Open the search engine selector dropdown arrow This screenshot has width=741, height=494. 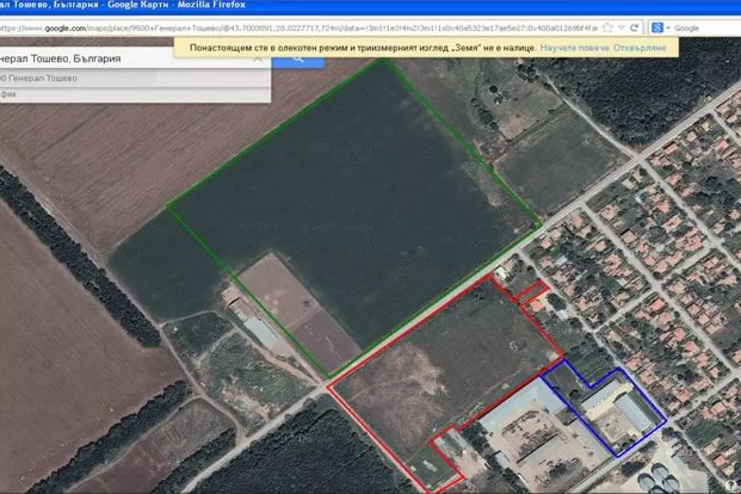pos(667,28)
